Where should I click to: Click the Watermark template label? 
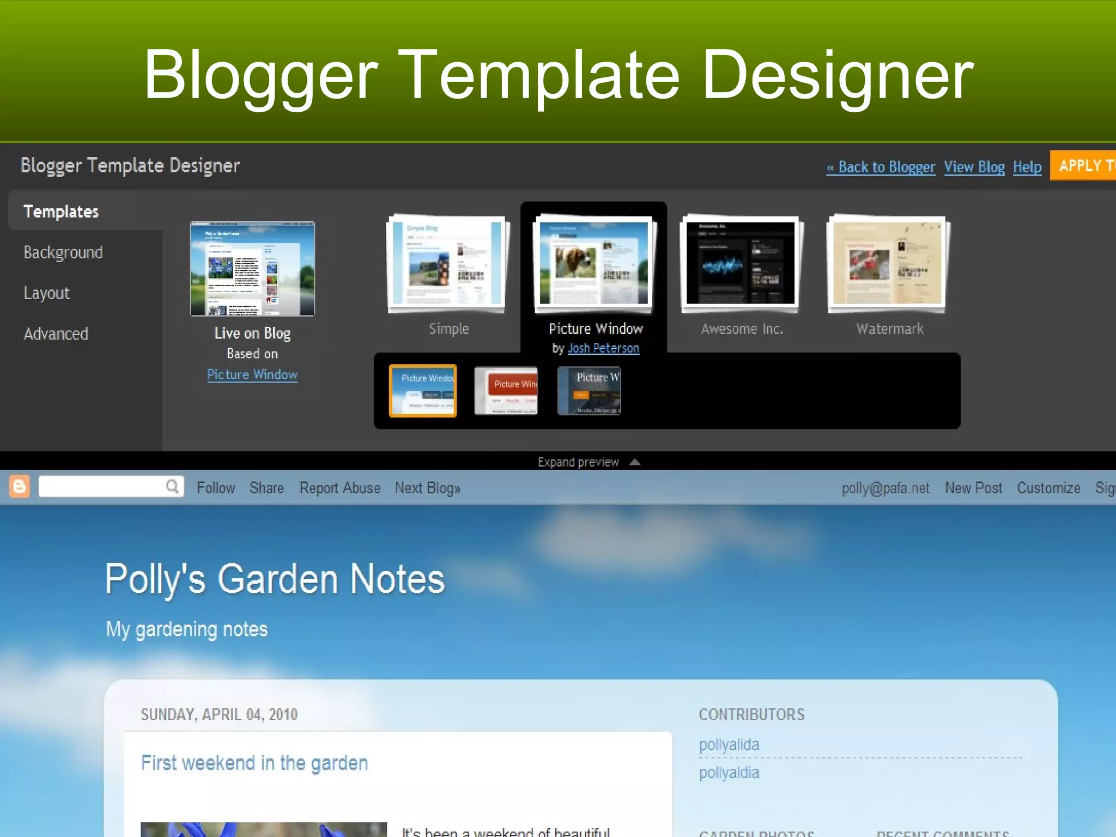click(x=890, y=329)
